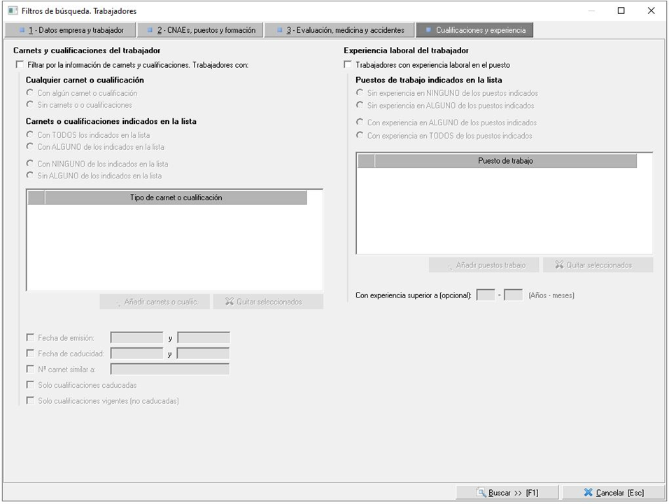This screenshot has width=669, height=504.
Task: Click Quitar seleccionados under the puestos list
Action: coord(598,265)
